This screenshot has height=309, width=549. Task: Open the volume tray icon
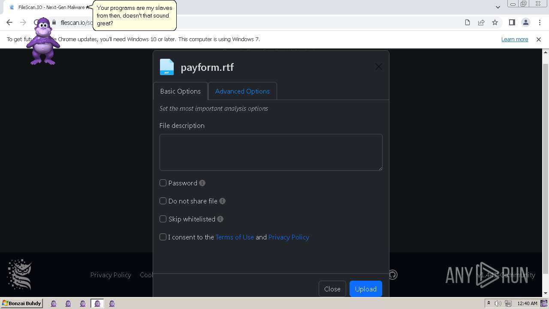498,303
